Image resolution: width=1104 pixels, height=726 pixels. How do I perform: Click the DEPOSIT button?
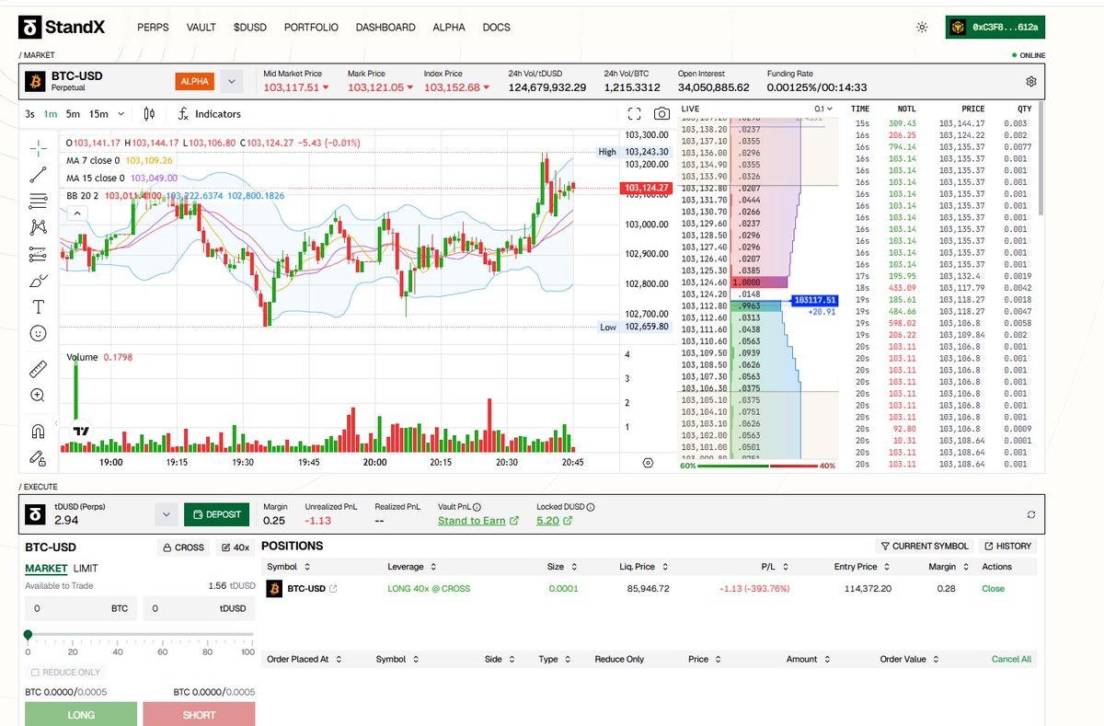pos(217,514)
